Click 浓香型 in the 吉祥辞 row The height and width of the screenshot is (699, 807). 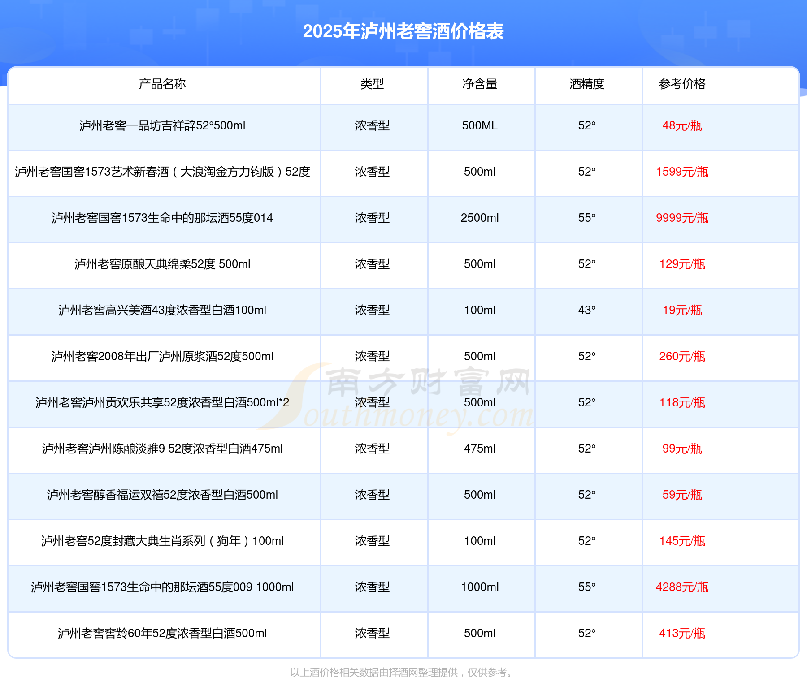[372, 125]
